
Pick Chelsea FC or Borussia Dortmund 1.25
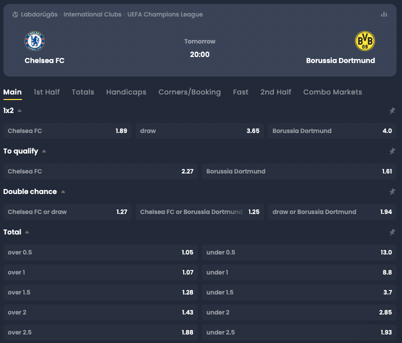click(200, 212)
